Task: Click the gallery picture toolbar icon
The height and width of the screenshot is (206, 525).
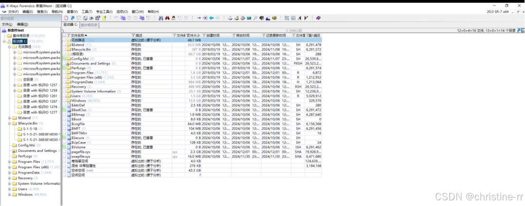Action: coord(267,18)
